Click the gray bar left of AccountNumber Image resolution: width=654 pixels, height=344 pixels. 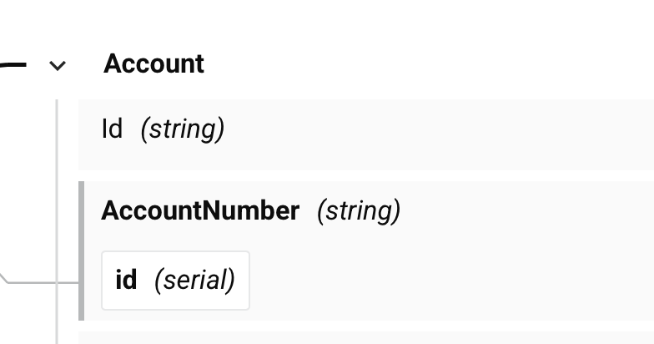click(82, 250)
